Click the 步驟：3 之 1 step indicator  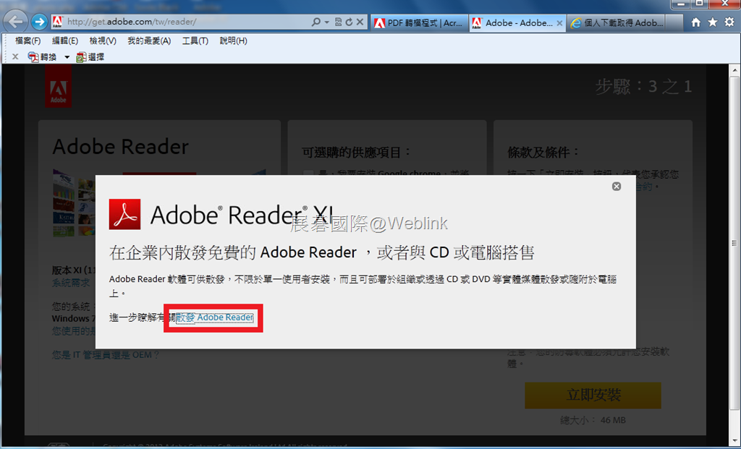coord(643,86)
